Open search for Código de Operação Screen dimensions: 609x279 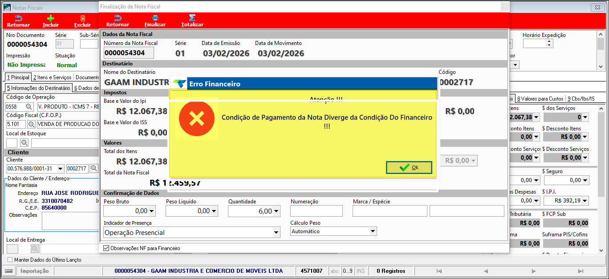click(x=29, y=107)
